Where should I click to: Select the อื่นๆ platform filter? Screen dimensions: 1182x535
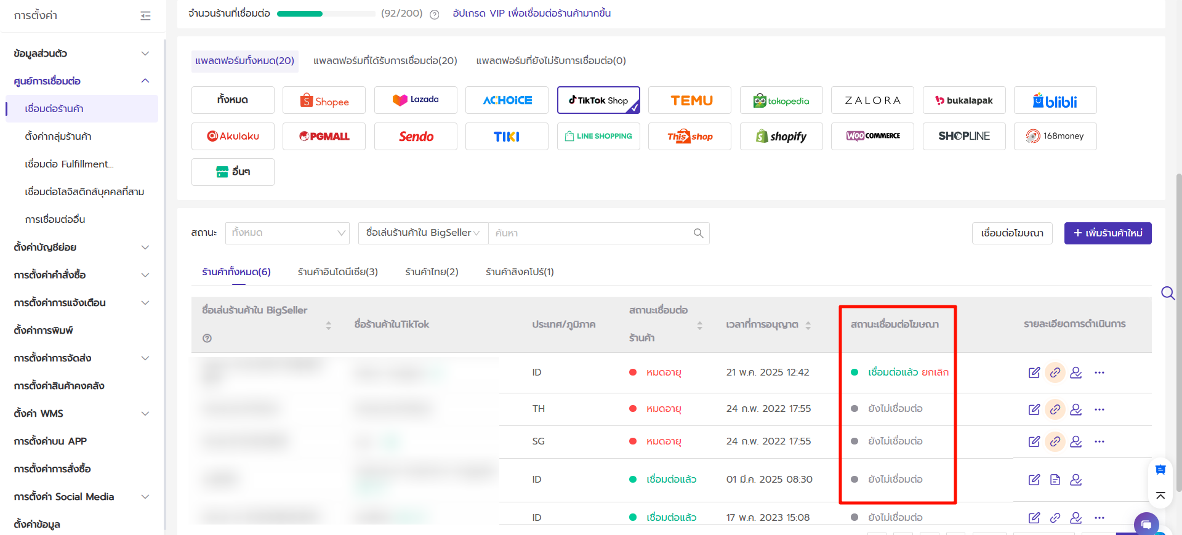pos(233,172)
